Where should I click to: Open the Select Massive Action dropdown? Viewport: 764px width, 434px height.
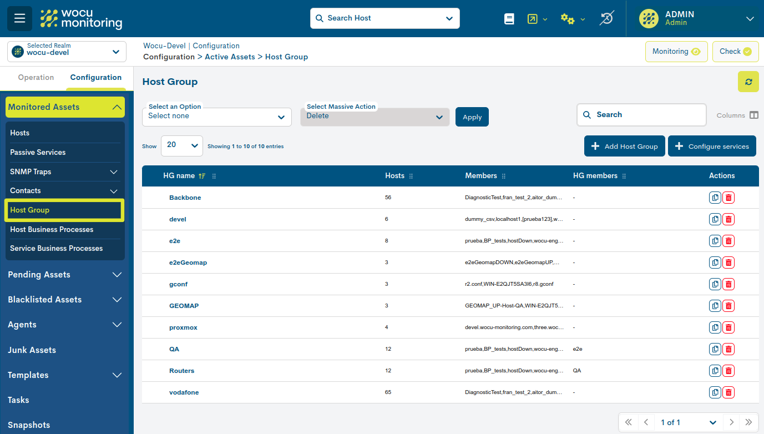(x=375, y=117)
